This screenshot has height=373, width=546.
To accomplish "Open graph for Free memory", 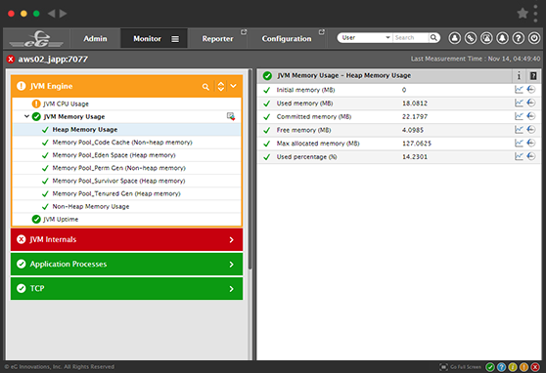I will click(519, 130).
